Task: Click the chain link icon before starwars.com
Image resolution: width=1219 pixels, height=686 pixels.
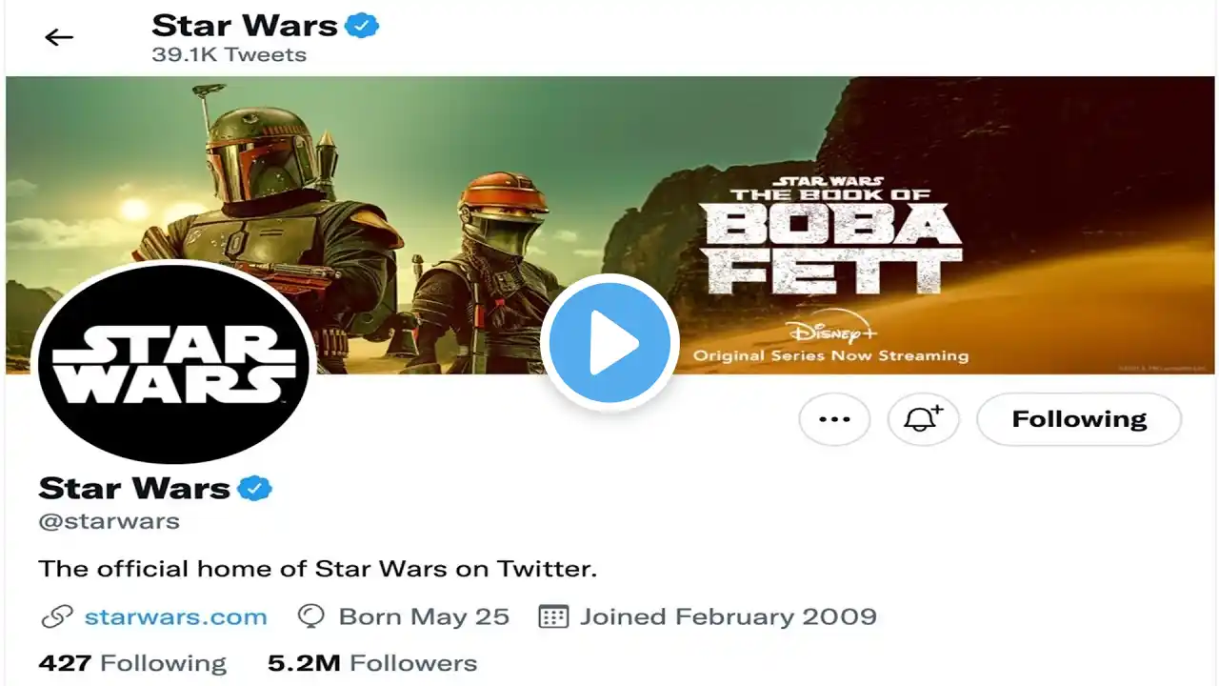Action: [56, 616]
